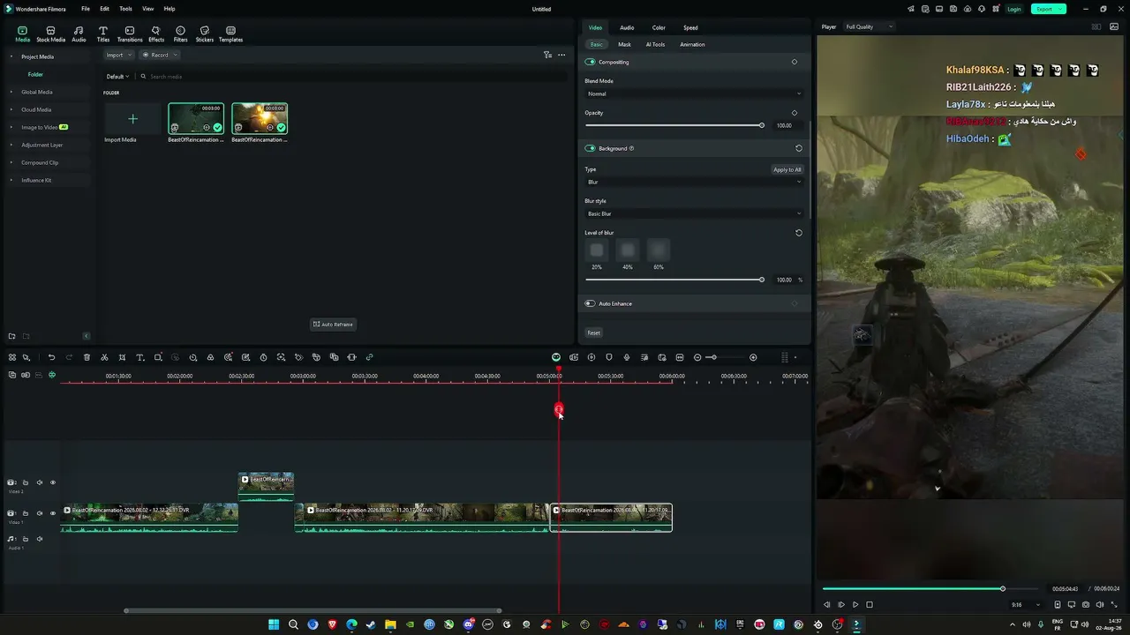
Task: Open the Stock Media panel
Action: pyautogui.click(x=50, y=34)
